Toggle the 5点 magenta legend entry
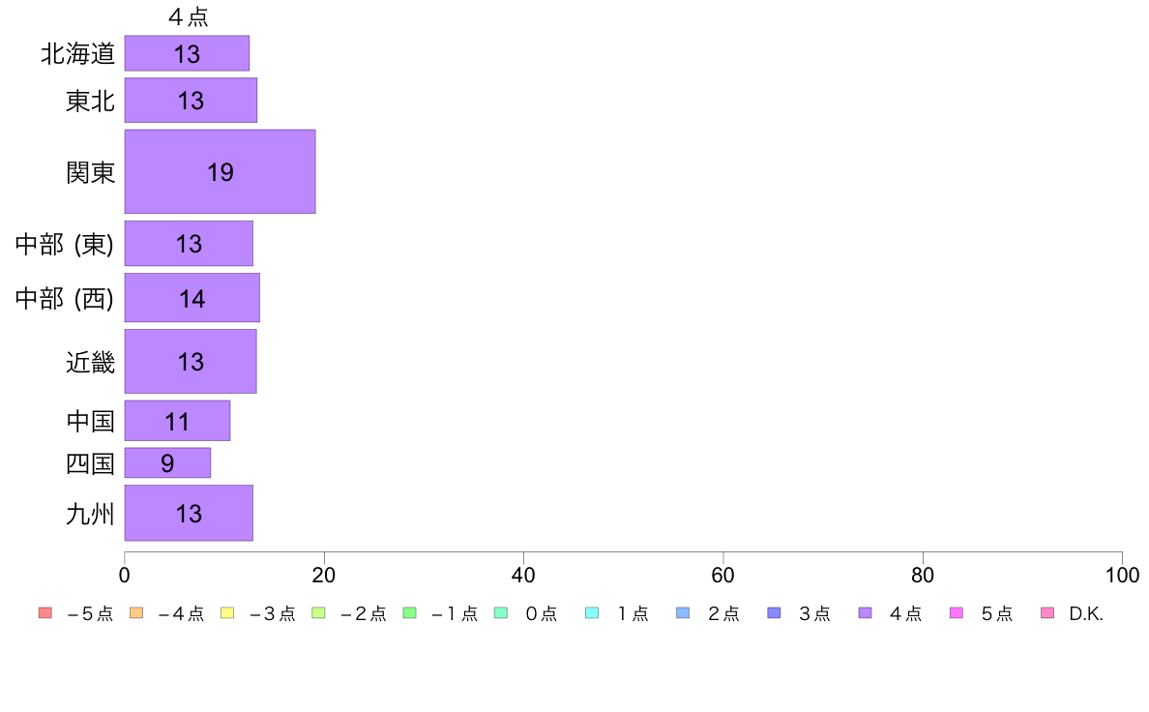 [981, 613]
